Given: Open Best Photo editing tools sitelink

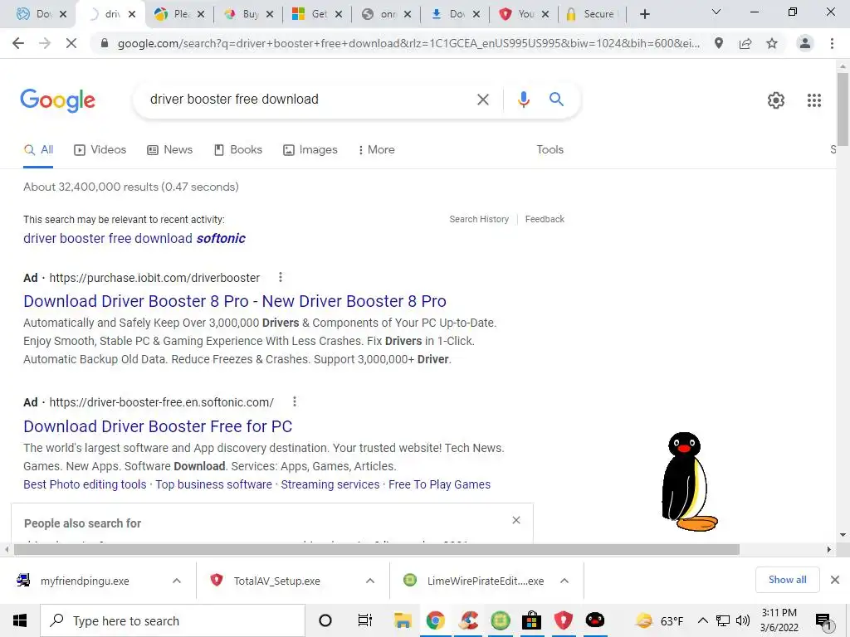Looking at the screenshot, I should click(x=85, y=484).
